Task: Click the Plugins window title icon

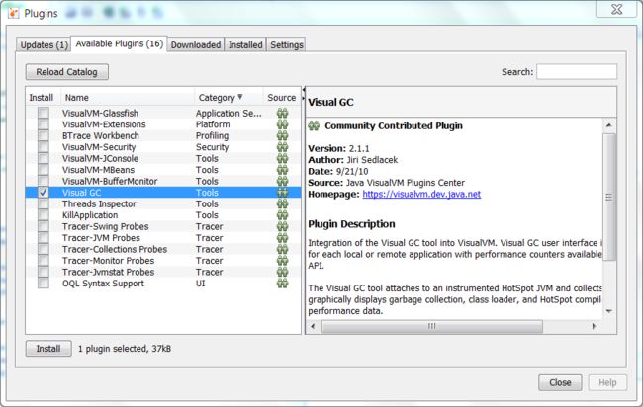Action: click(x=14, y=13)
